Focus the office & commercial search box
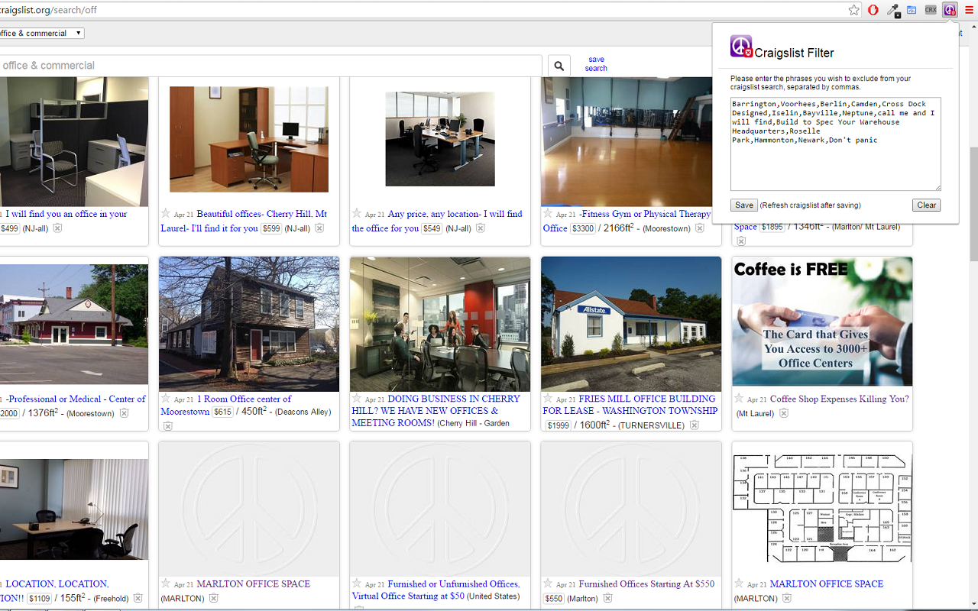978x611 pixels. pos(270,66)
